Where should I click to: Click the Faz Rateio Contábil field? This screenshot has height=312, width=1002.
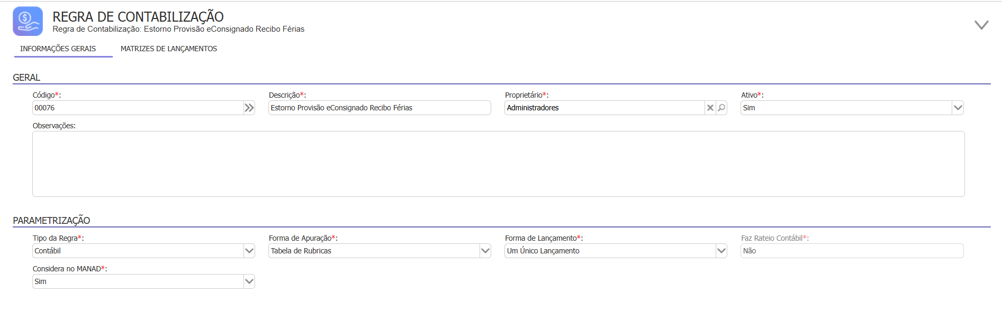click(852, 251)
